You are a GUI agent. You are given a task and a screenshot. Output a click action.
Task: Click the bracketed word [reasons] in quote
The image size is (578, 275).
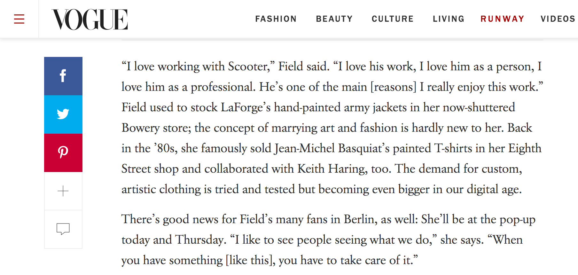point(394,87)
